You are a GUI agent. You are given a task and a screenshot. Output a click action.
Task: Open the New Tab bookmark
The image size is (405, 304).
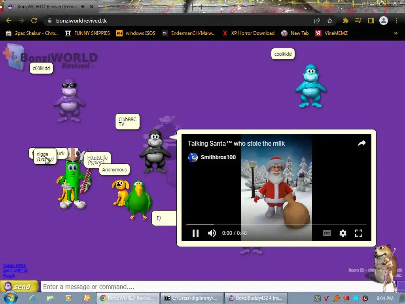(x=295, y=33)
